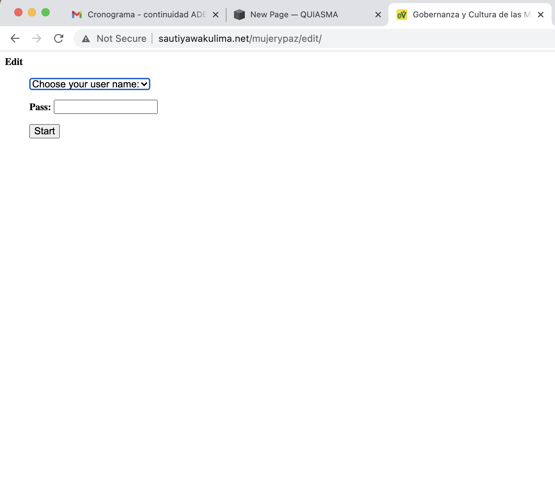This screenshot has height=487, width=555.
Task: Click the 'Edit' heading text
Action: (14, 62)
